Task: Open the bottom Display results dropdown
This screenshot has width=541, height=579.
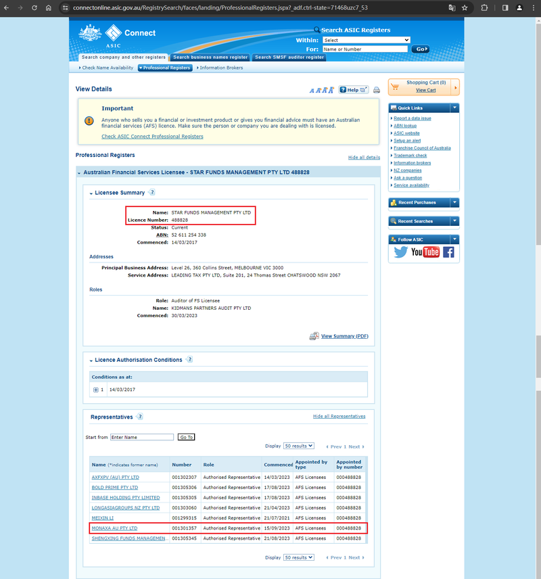Action: [x=299, y=557]
